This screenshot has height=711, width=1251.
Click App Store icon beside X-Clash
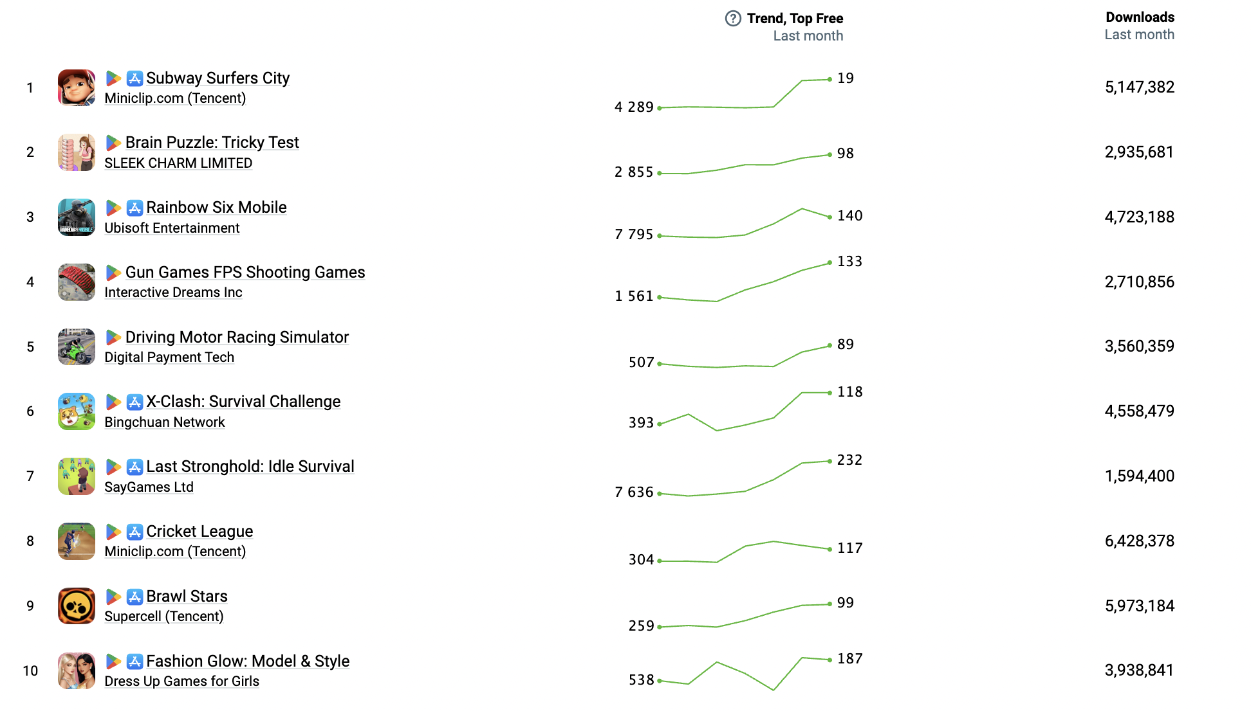click(134, 402)
